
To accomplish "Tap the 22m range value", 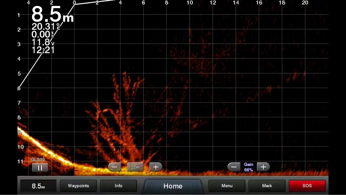I will pyautogui.click(x=135, y=167).
